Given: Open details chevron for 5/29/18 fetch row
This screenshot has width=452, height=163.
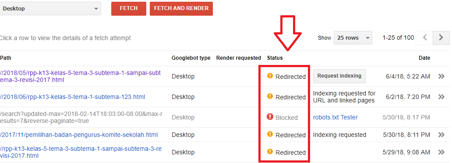Looking at the screenshot, I should 441,152.
